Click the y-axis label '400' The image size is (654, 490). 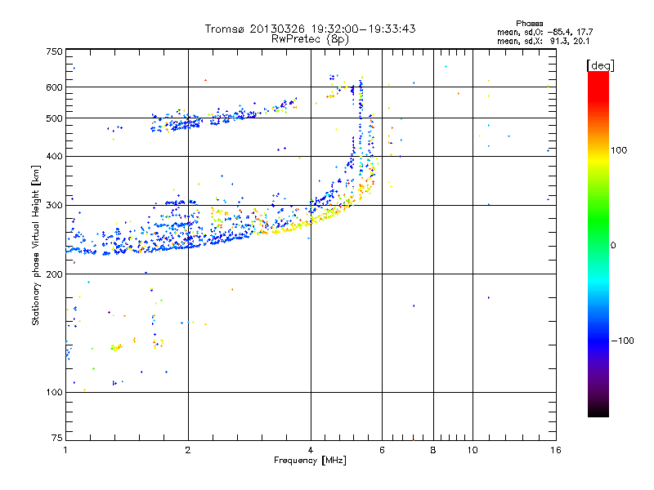click(55, 157)
